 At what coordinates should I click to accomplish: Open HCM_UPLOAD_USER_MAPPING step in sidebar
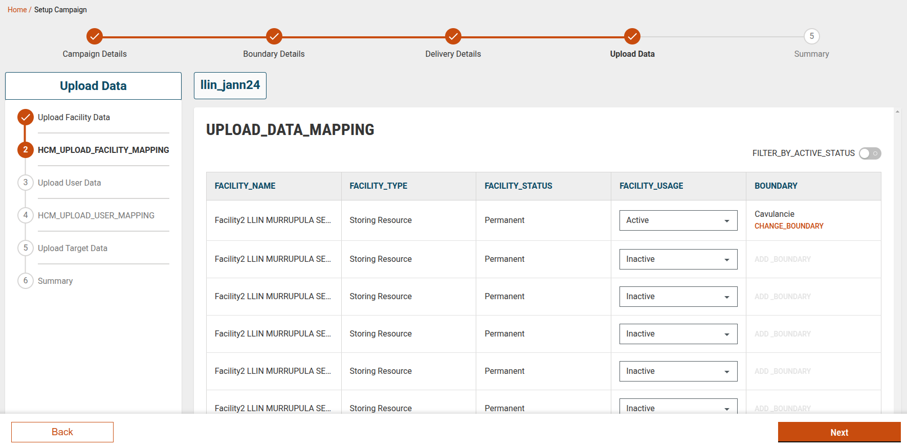point(96,215)
